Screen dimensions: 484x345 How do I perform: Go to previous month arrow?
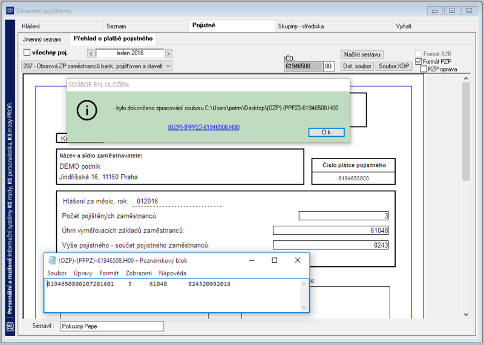pos(91,53)
